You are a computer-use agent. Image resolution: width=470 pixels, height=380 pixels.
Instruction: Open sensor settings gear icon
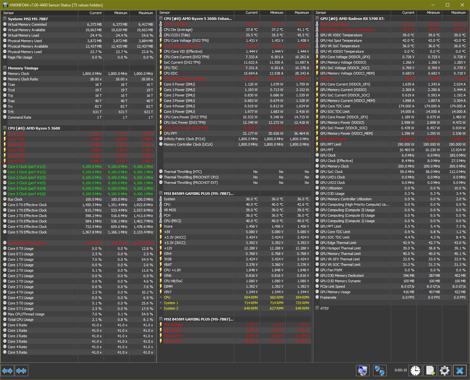click(445, 371)
